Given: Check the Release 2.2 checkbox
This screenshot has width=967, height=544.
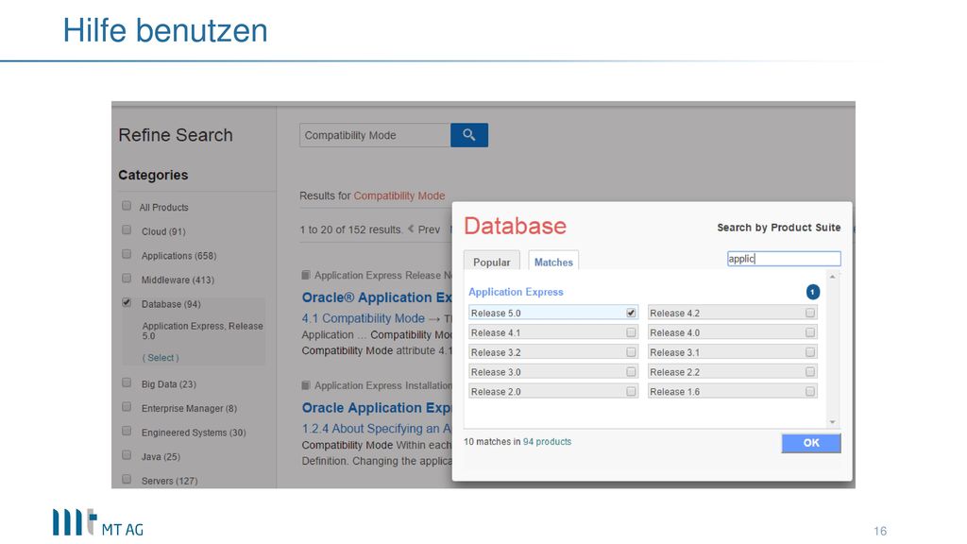Looking at the screenshot, I should 809,372.
